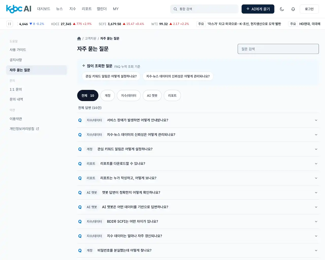
Task: Click 고객지원 breadcrumb link
Action: point(90,38)
